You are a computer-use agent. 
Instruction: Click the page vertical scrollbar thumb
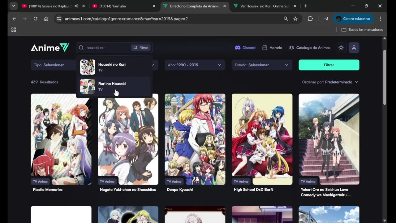385,77
